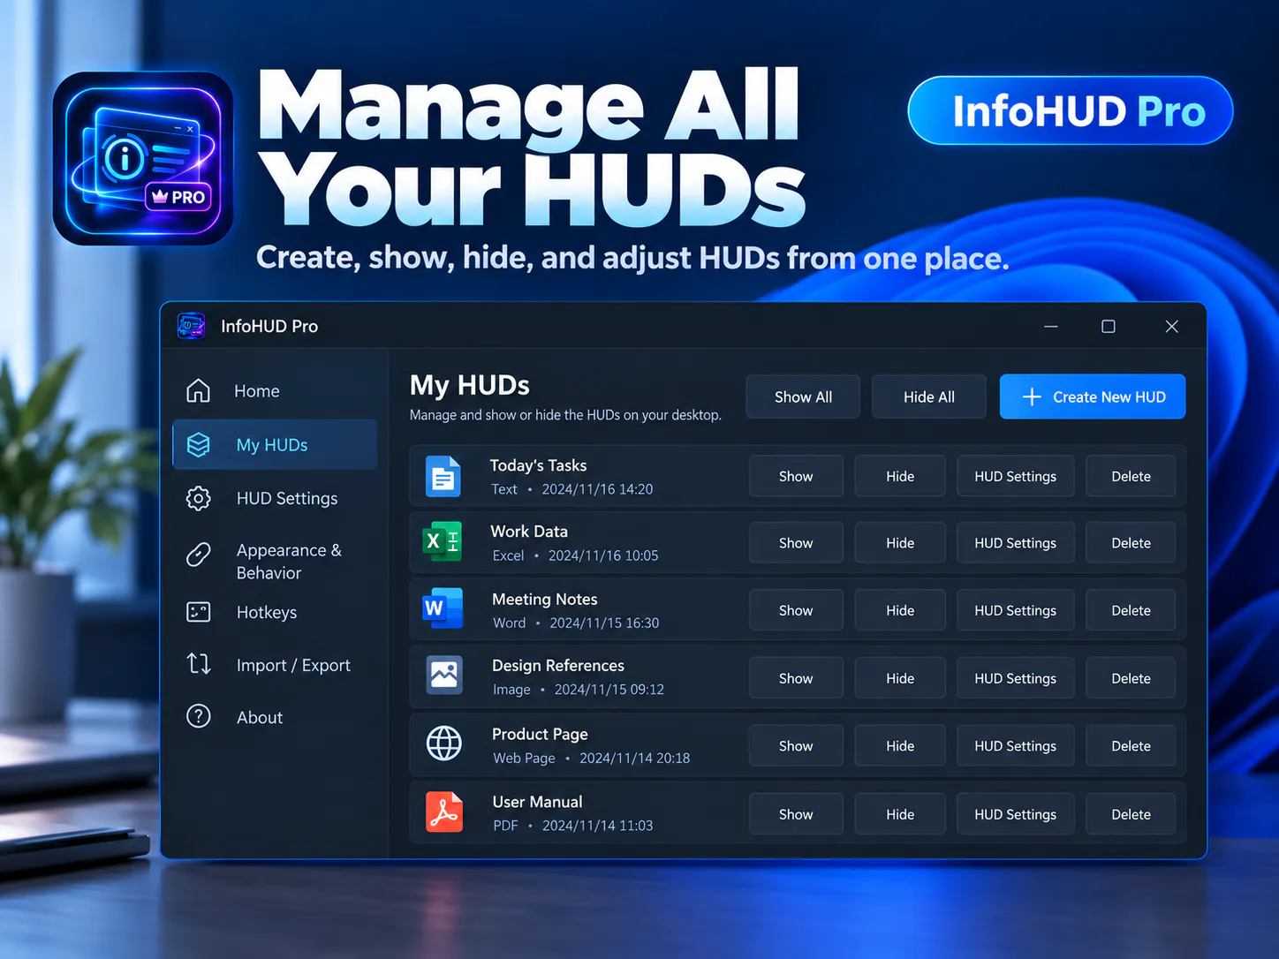Open HUD Settings from the sidebar
1279x959 pixels.
[x=275, y=499]
